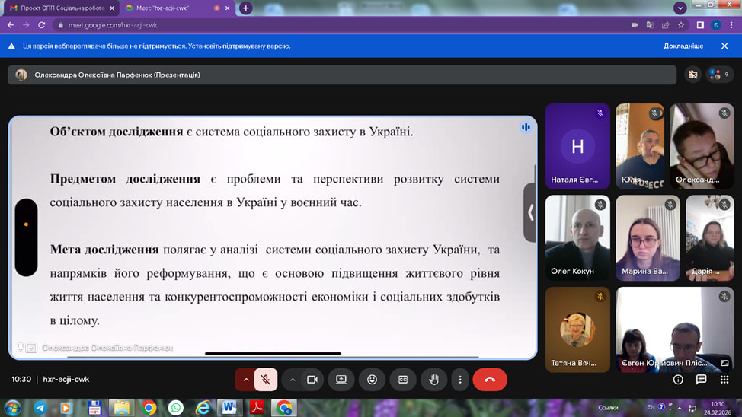Open video settings arrow beside camera
This screenshot has height=417, width=742.
coord(293,379)
